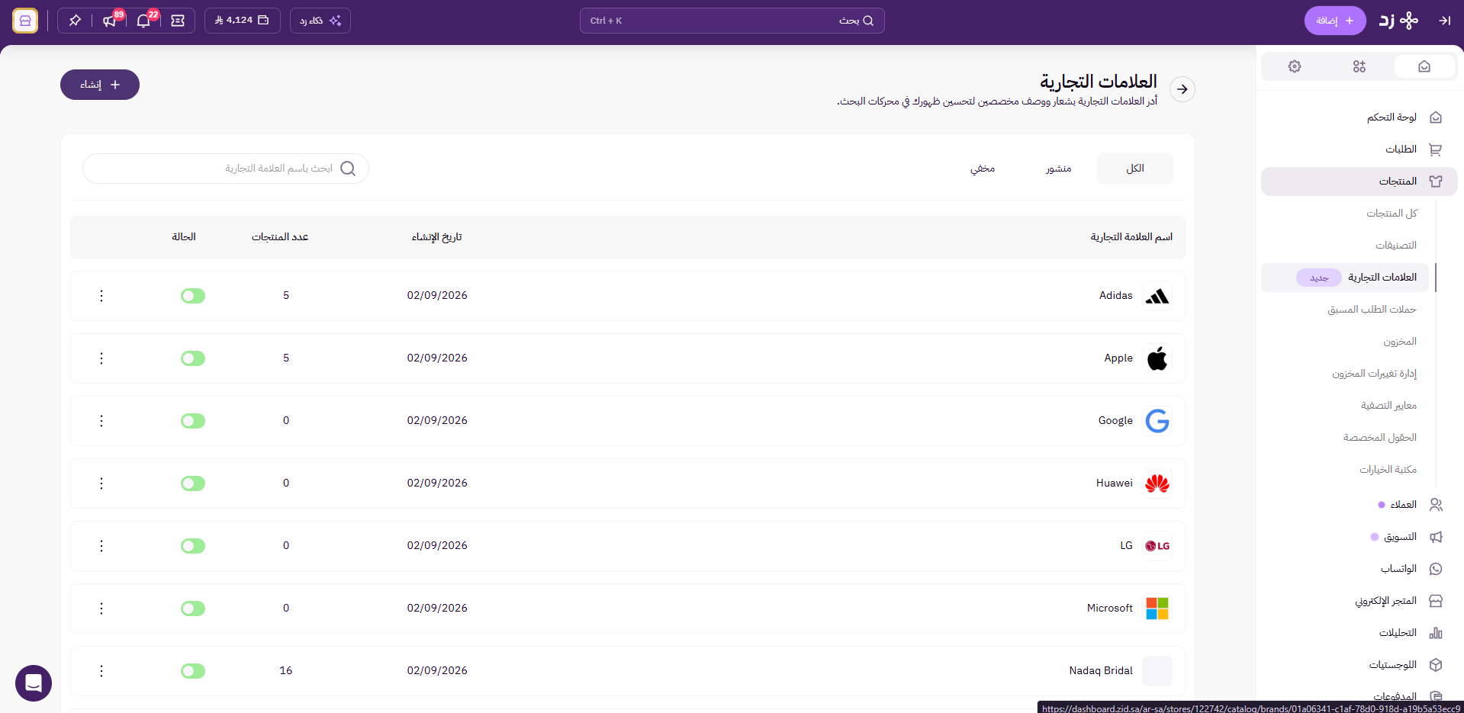The height and width of the screenshot is (713, 1464).
Task: Click the Adidas logo thumbnail
Action: (x=1157, y=296)
